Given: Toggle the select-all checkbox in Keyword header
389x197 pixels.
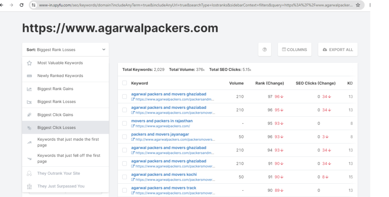Looking at the screenshot, I should coord(125,83).
